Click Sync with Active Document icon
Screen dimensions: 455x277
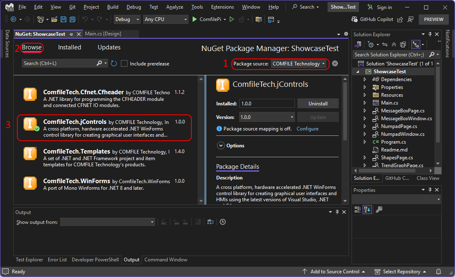tap(384, 44)
